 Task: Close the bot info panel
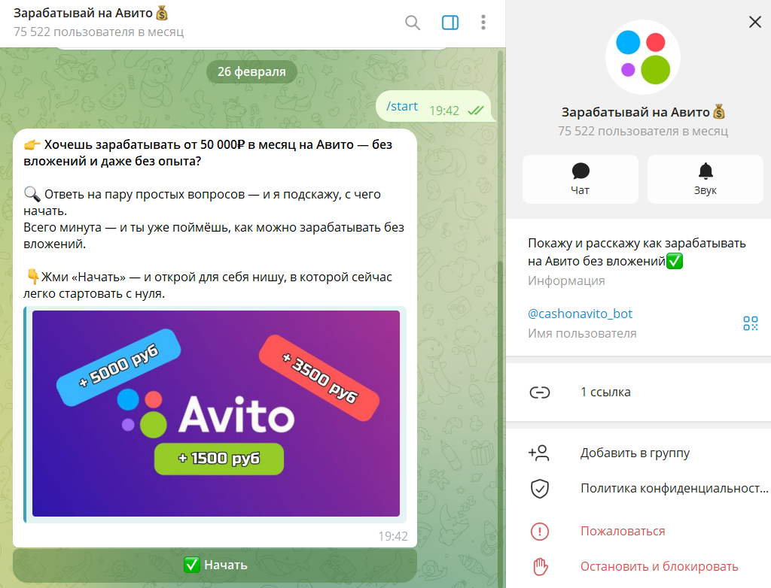tap(755, 23)
